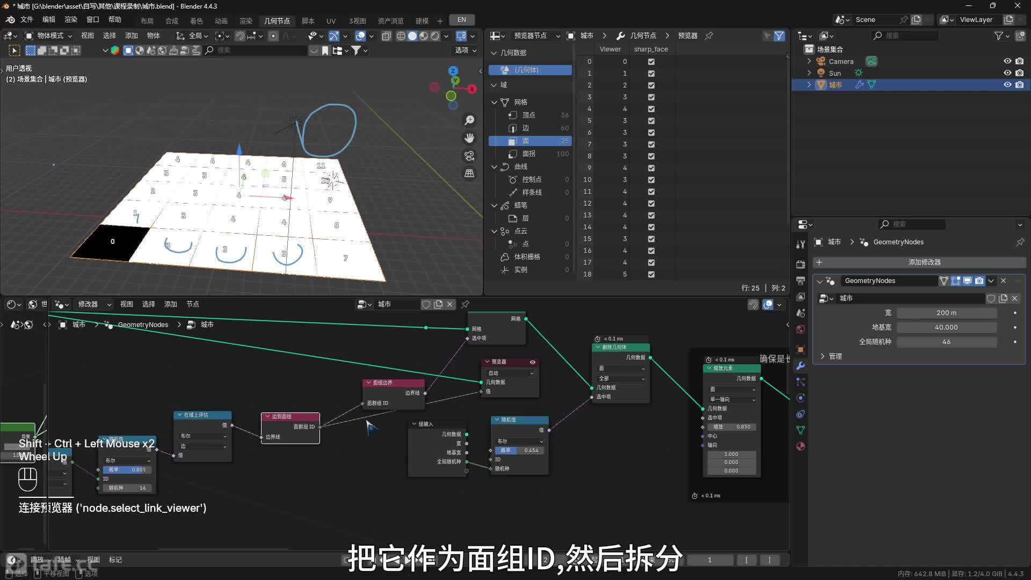Open 全局 transform orientation dropdown
Screen dimensions: 1031x580
(x=193, y=35)
